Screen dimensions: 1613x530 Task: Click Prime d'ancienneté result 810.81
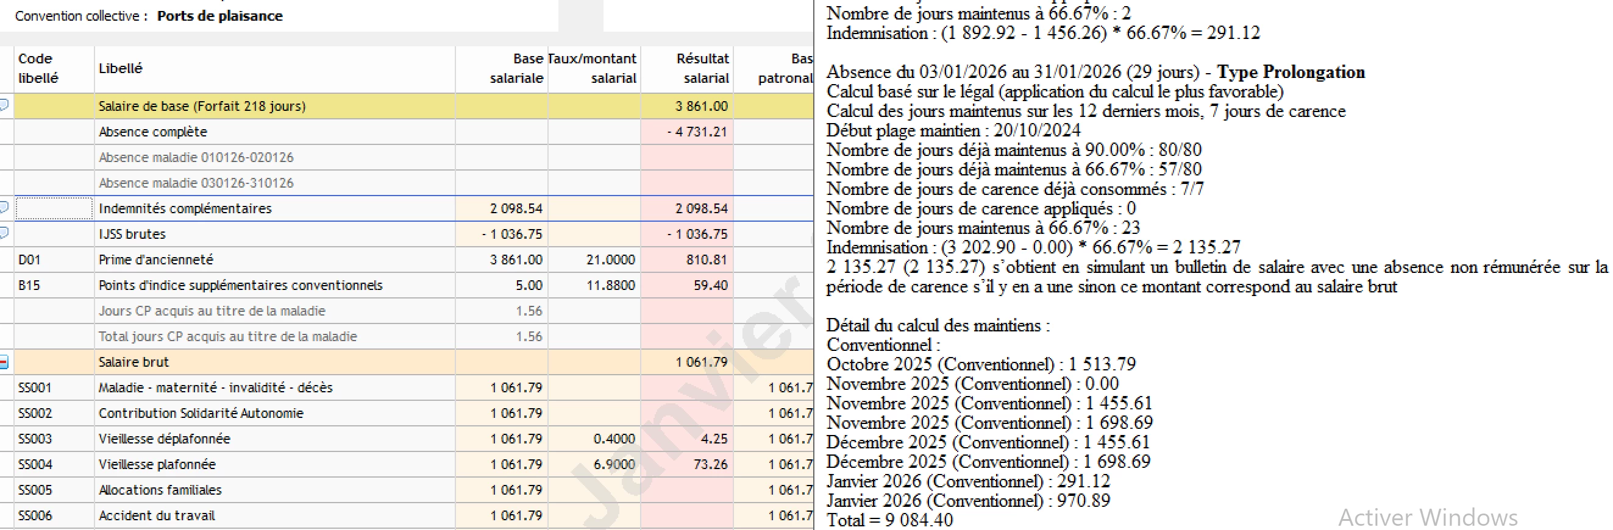click(x=707, y=260)
